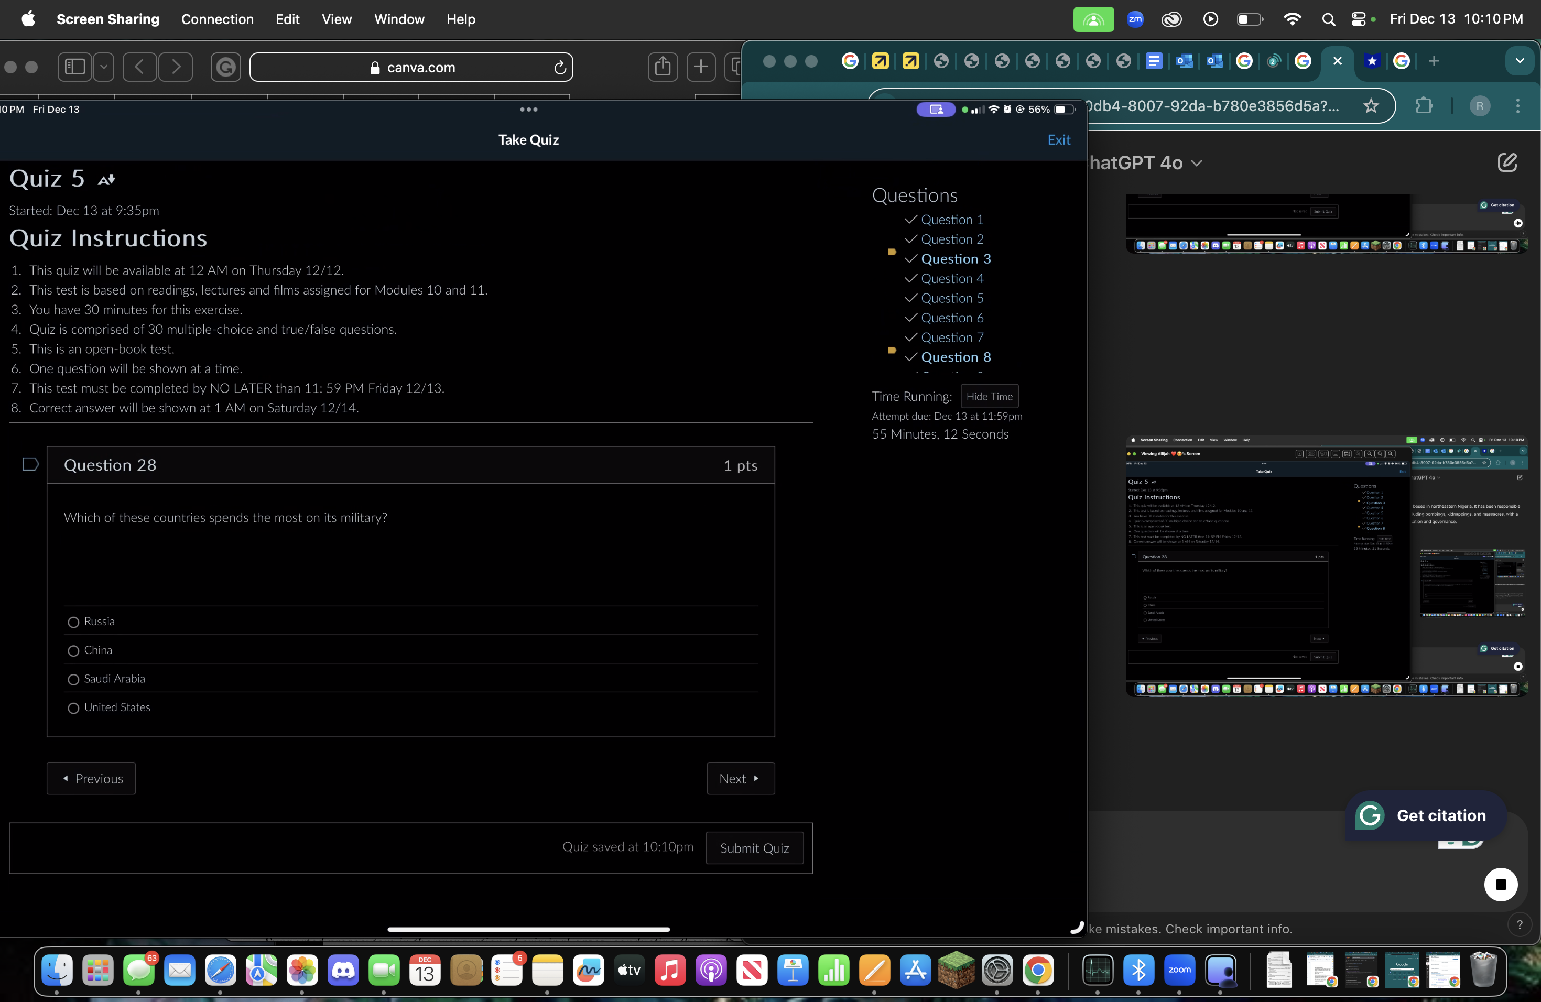Click the Submit Quiz button

pos(754,848)
